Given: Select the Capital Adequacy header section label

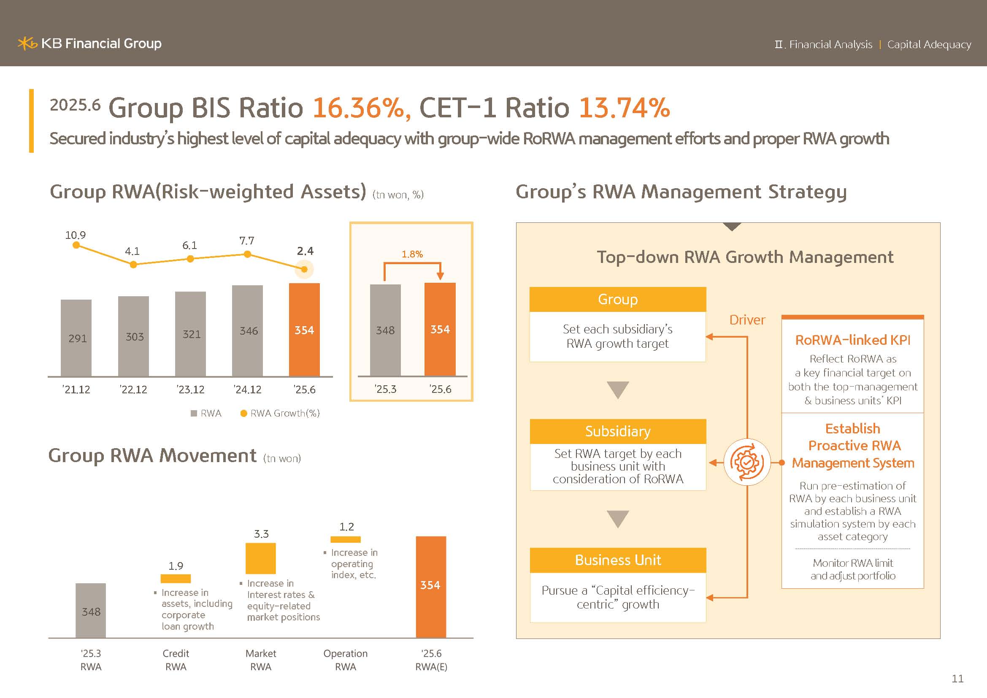Looking at the screenshot, I should pyautogui.click(x=928, y=45).
